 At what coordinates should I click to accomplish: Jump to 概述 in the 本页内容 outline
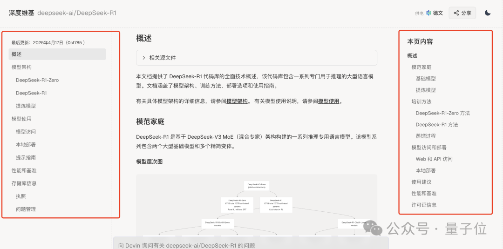[x=412, y=56]
